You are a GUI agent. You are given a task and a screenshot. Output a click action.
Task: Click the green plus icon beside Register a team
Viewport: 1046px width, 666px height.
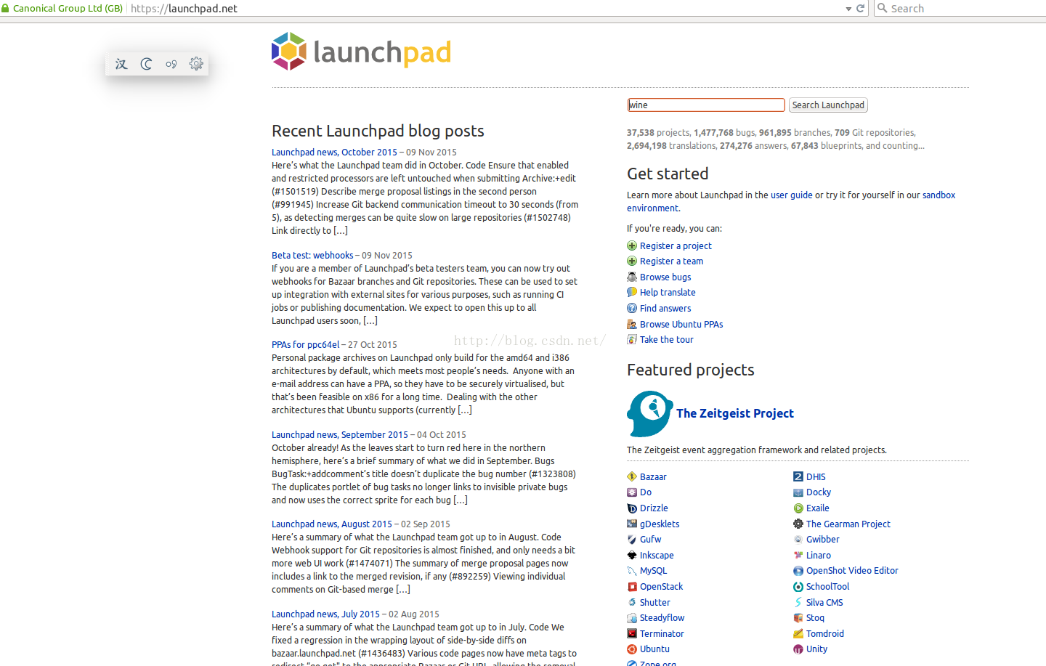[x=632, y=261]
